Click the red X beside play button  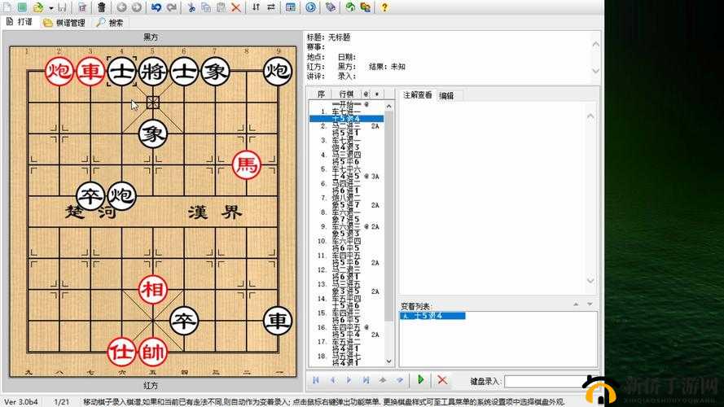(442, 380)
